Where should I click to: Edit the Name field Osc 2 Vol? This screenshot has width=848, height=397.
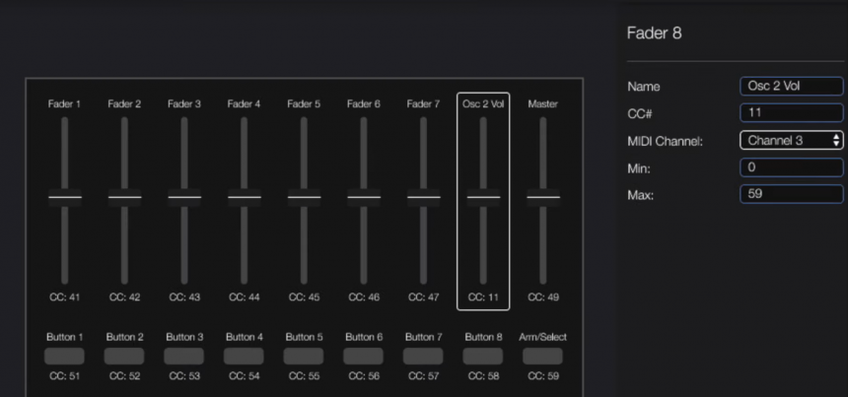[x=791, y=86]
